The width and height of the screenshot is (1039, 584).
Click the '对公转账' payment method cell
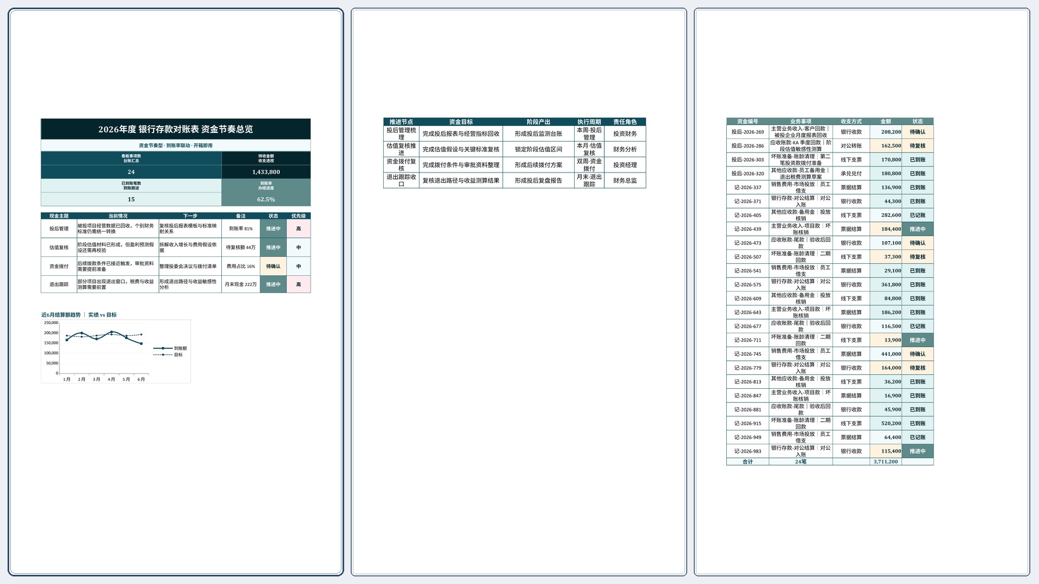tap(851, 146)
